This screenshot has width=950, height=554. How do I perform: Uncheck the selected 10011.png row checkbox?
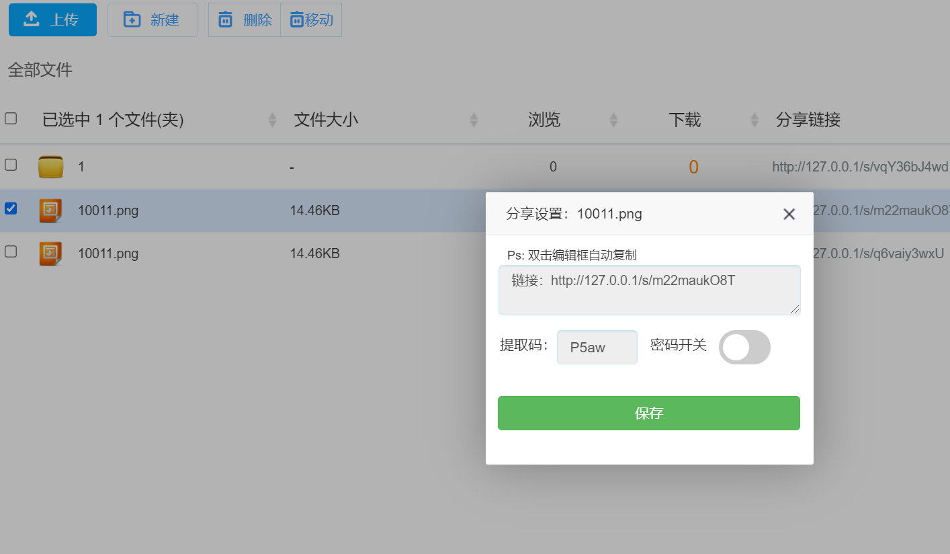(11, 208)
